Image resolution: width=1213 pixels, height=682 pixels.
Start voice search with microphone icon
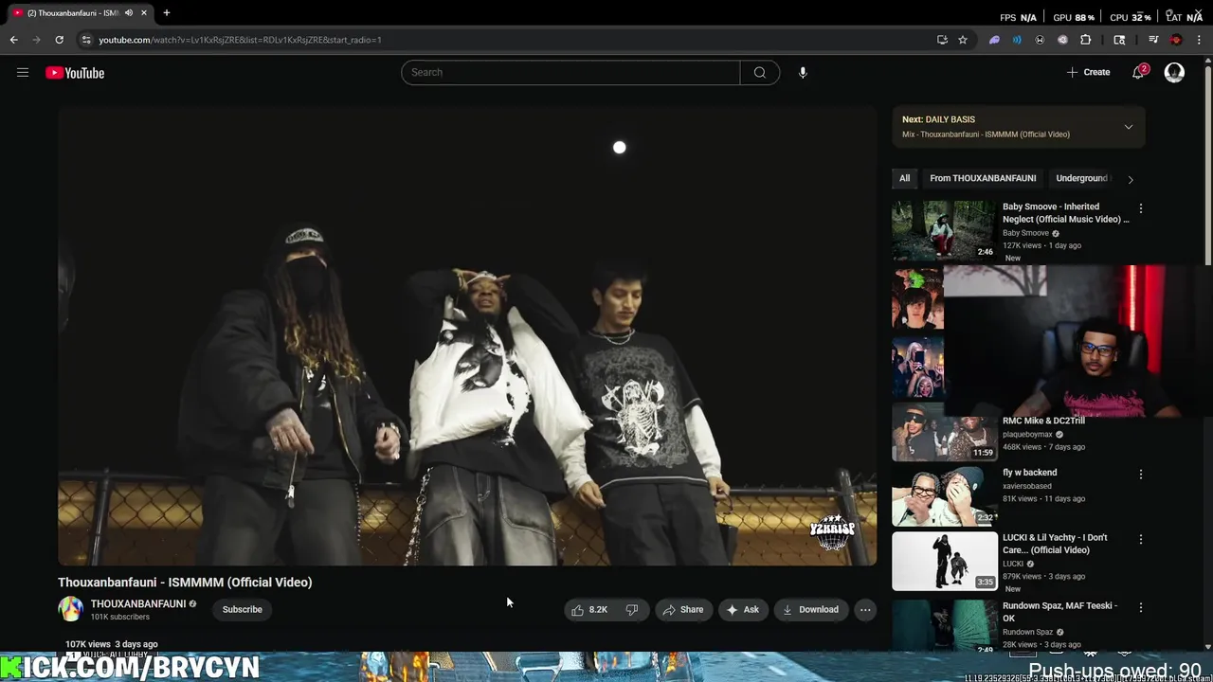coord(803,73)
